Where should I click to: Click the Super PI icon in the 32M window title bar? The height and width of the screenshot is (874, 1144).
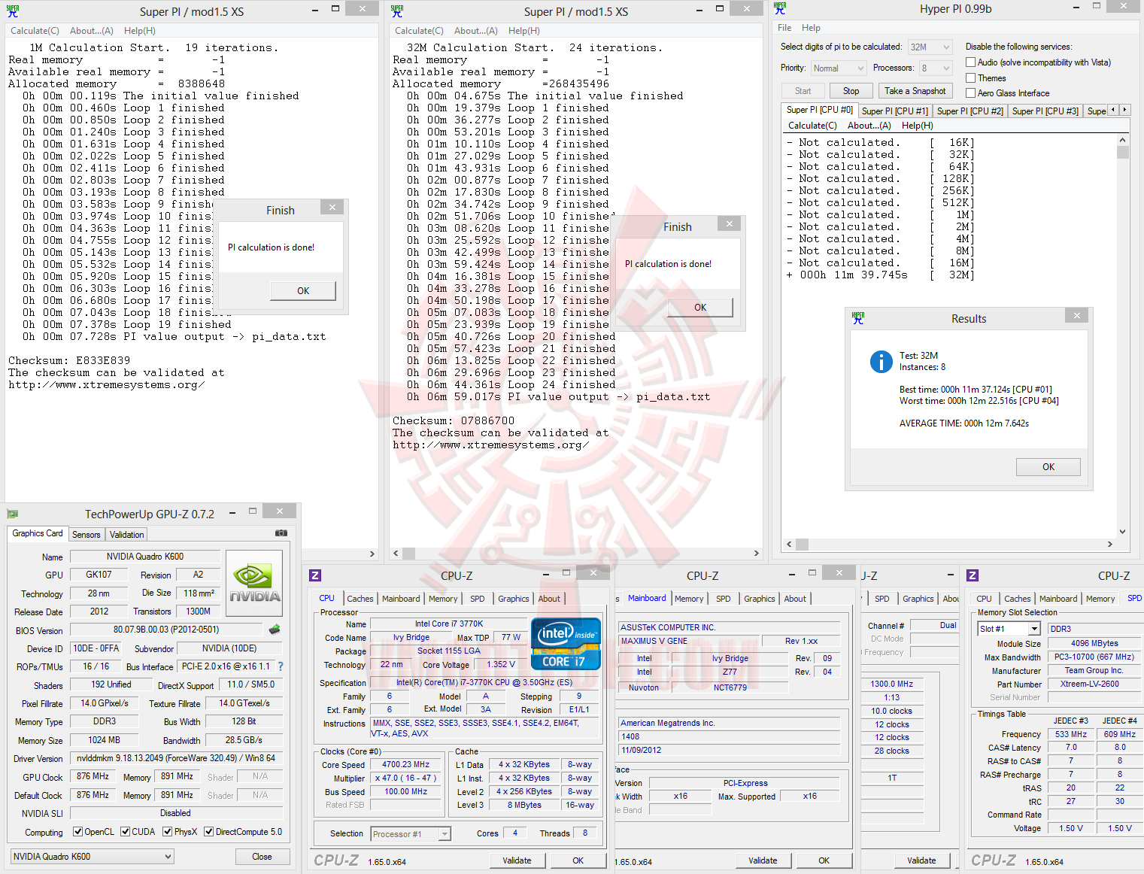coord(397,11)
